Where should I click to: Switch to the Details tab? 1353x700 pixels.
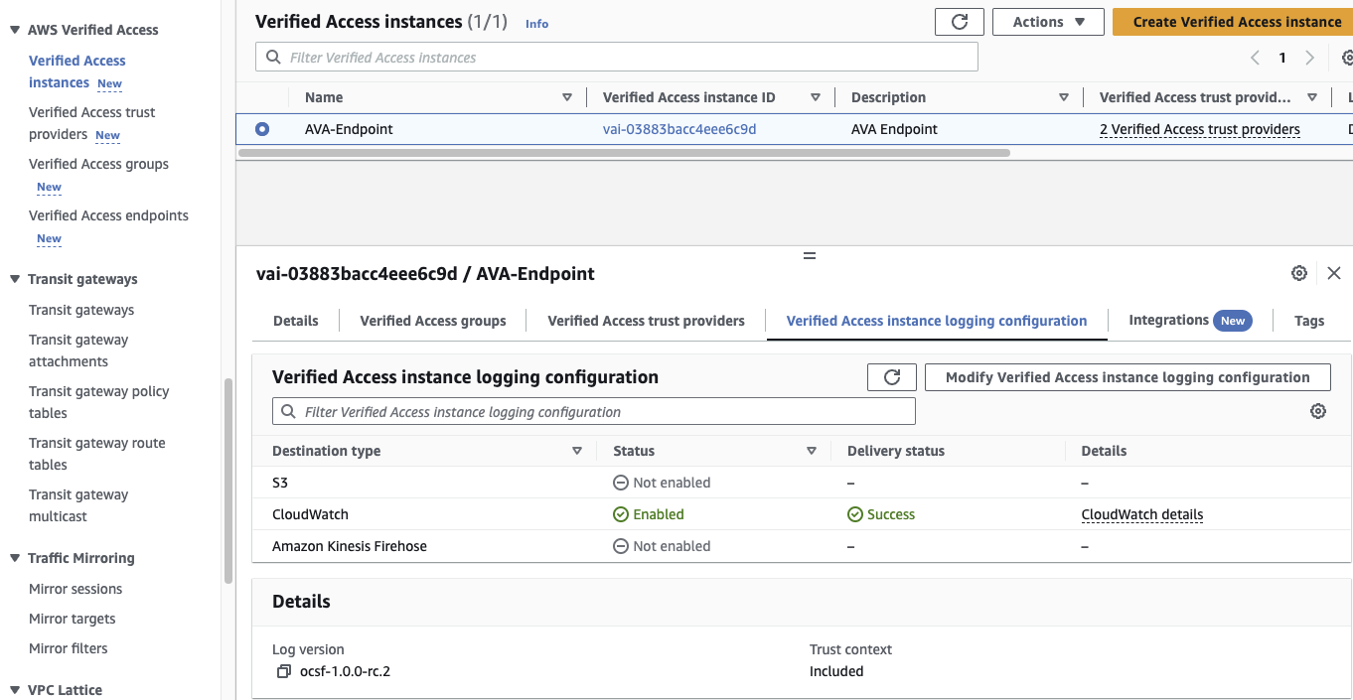[x=295, y=320]
